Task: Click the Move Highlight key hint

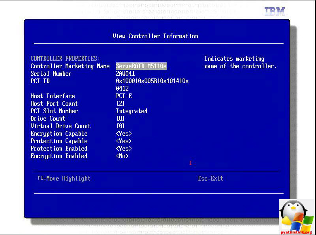Action: point(64,179)
